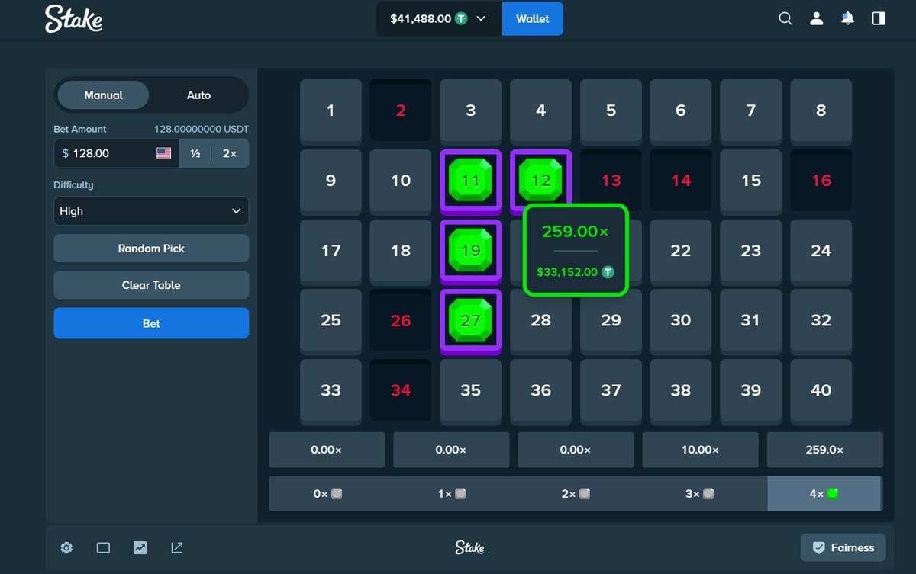Click the green gem on tile 19
Viewport: 916px width, 574px height.
coord(470,250)
